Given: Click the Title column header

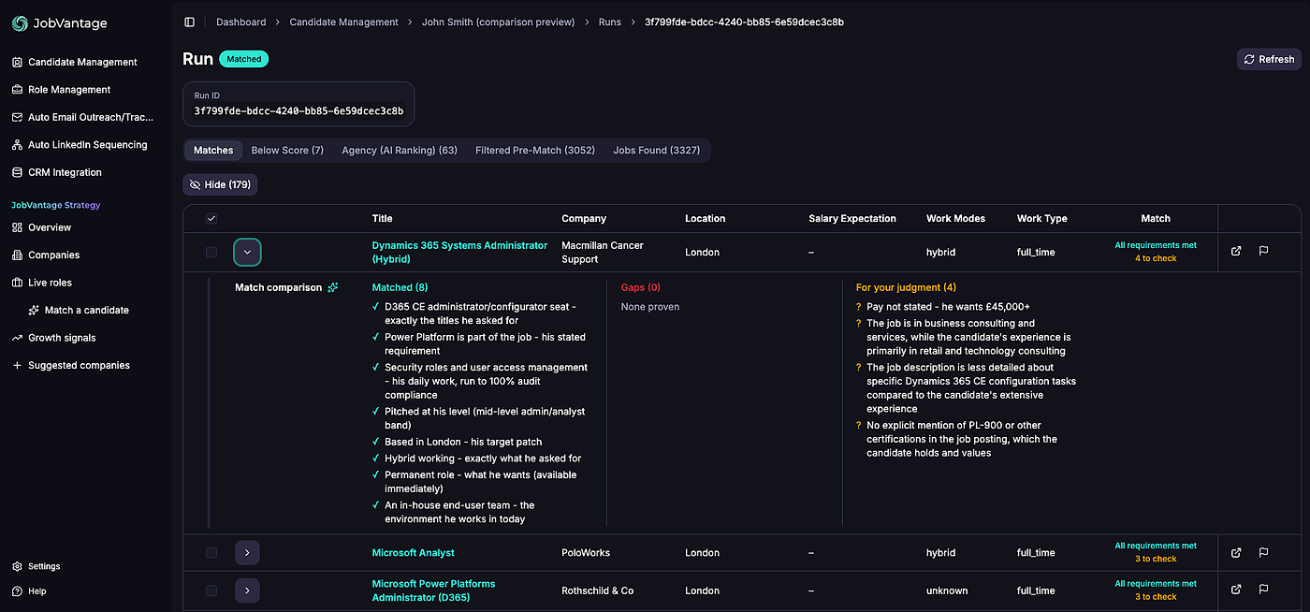Looking at the screenshot, I should click(x=383, y=218).
